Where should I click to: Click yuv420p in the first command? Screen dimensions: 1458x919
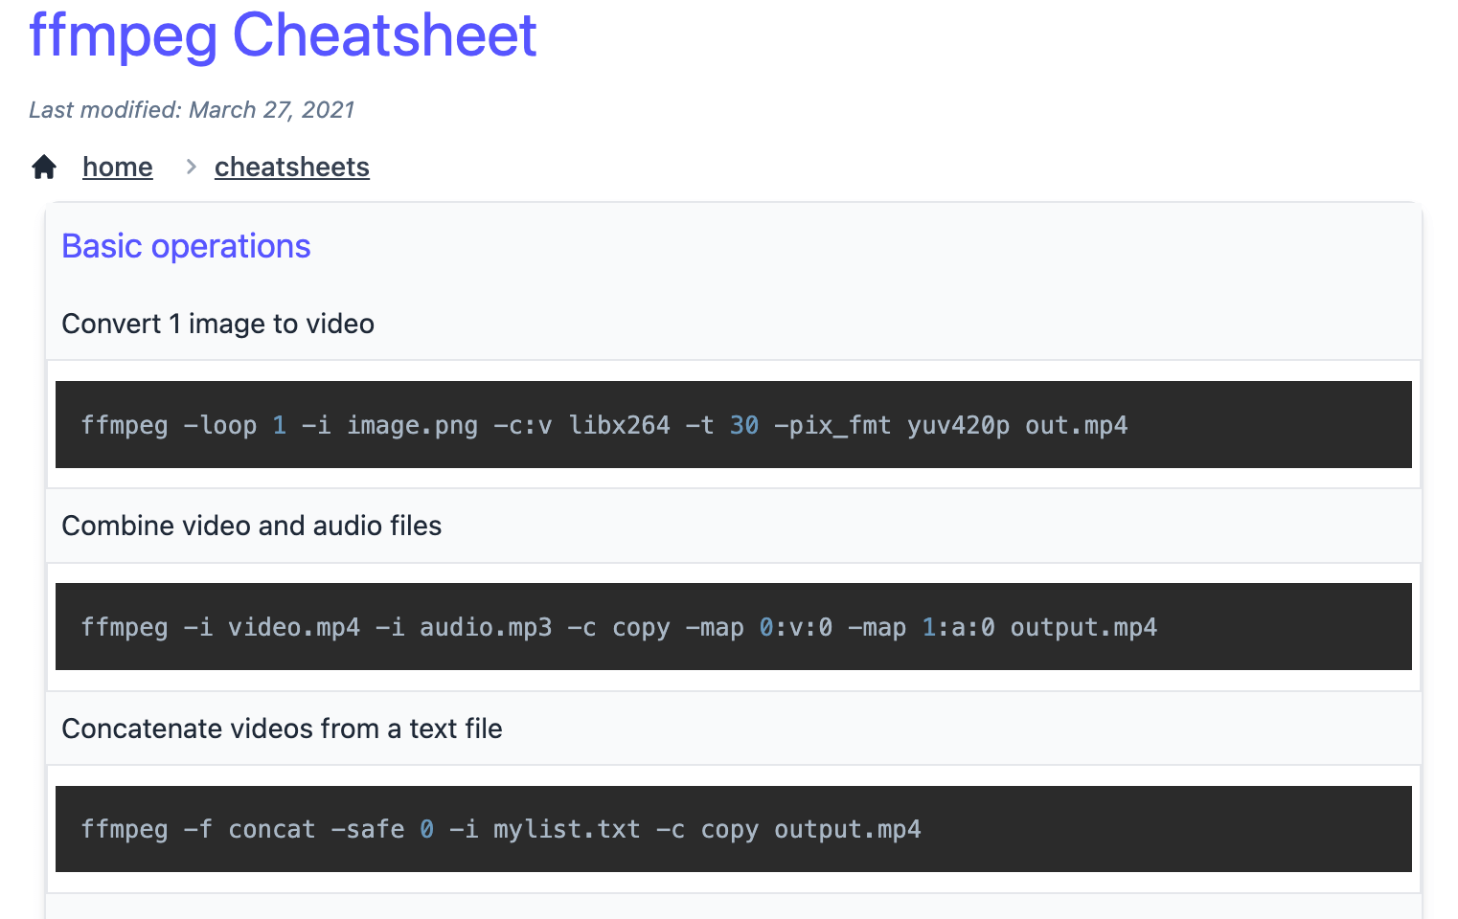[958, 425]
